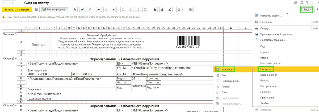Image resolution: width=319 pixels, height=112 pixels.
Task: Expand the Размер submenu
Action: click(x=286, y=81)
